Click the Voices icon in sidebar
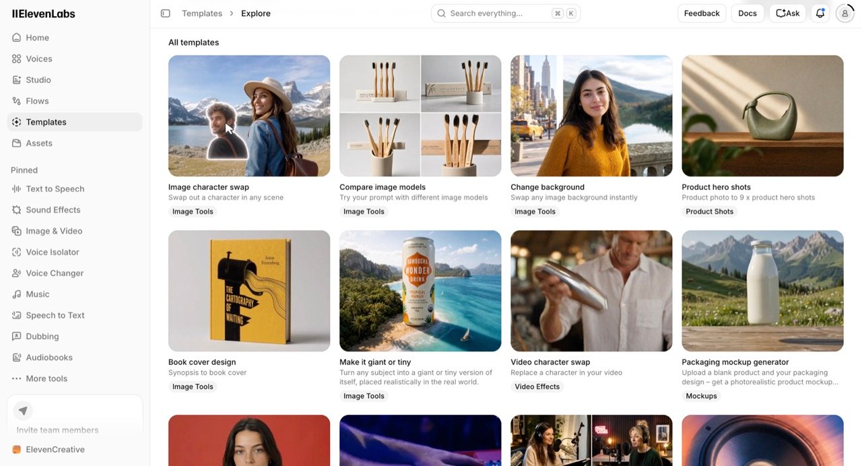This screenshot has width=862, height=466. click(x=17, y=59)
